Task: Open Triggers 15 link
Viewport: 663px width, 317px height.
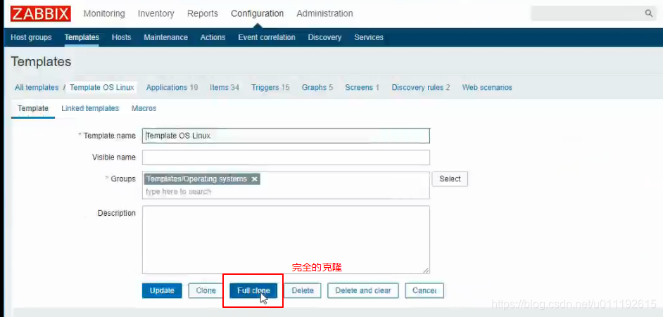Action: 270,87
